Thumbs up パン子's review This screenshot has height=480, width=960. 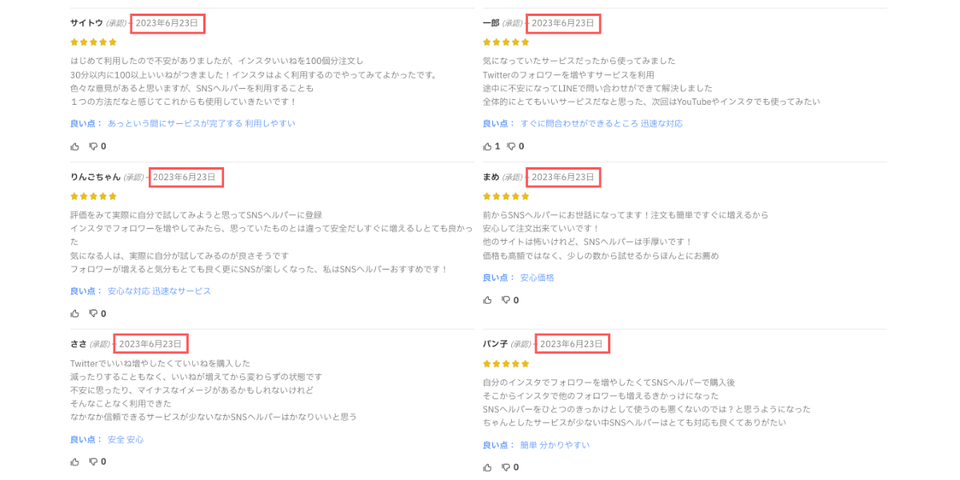tap(487, 467)
